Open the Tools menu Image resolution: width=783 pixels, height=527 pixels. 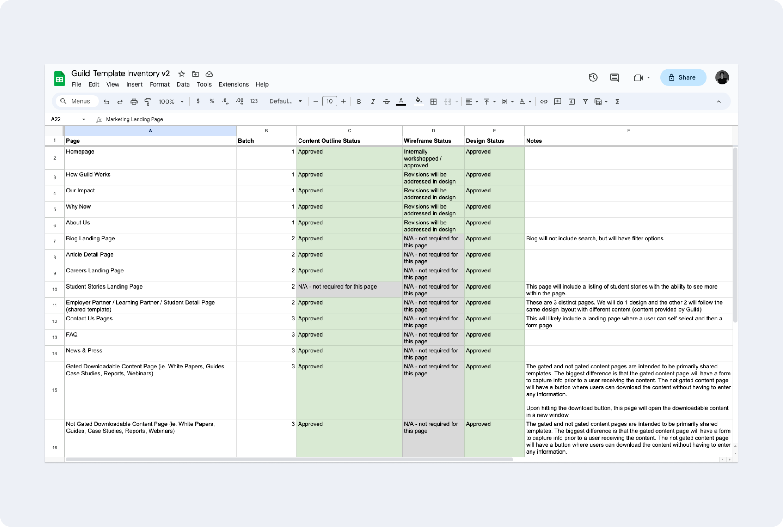[x=204, y=84]
